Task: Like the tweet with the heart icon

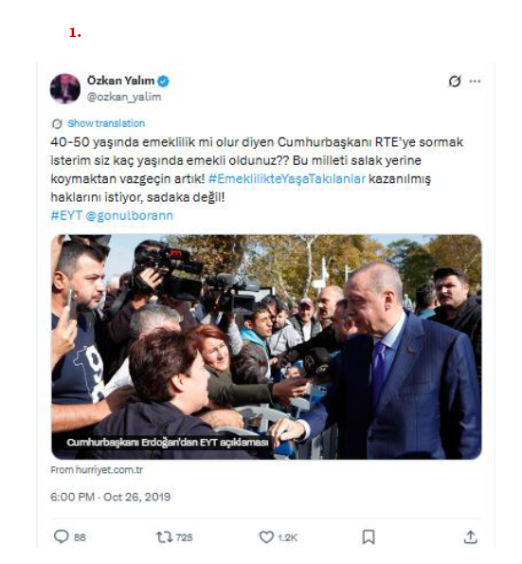Action: point(266,537)
